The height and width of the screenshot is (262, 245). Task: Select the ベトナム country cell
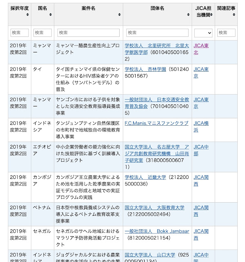pos(42,215)
